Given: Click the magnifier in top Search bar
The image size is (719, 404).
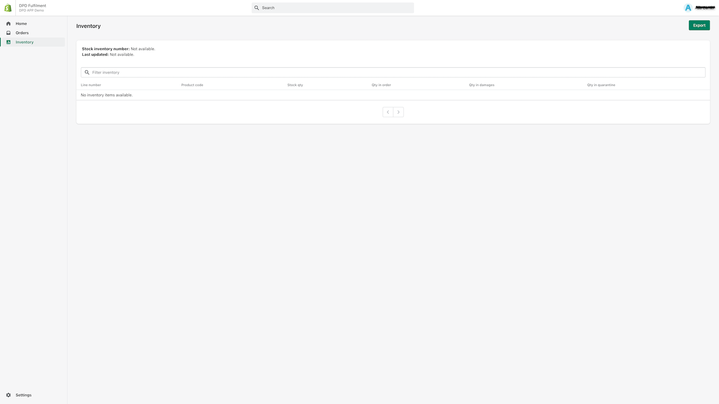Looking at the screenshot, I should point(257,8).
